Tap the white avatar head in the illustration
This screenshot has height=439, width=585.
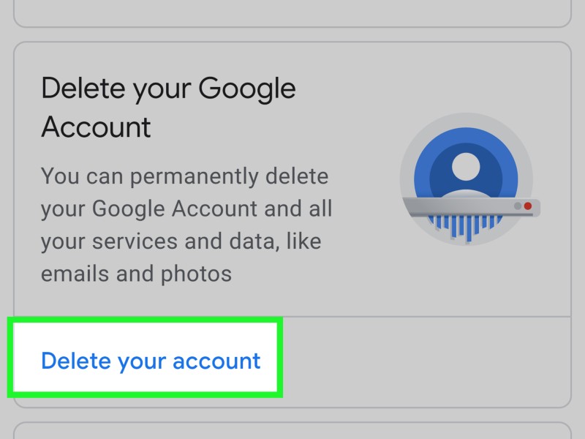[x=466, y=167]
